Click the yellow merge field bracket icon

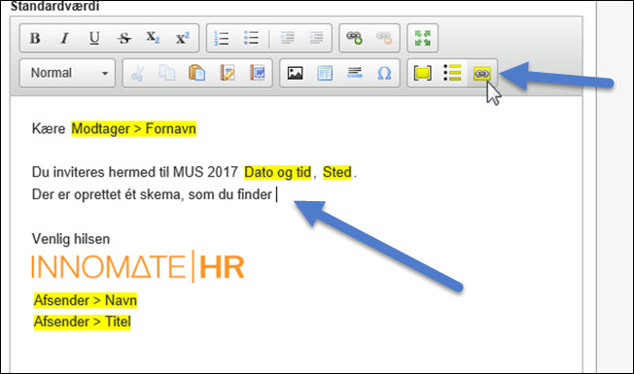tap(423, 73)
